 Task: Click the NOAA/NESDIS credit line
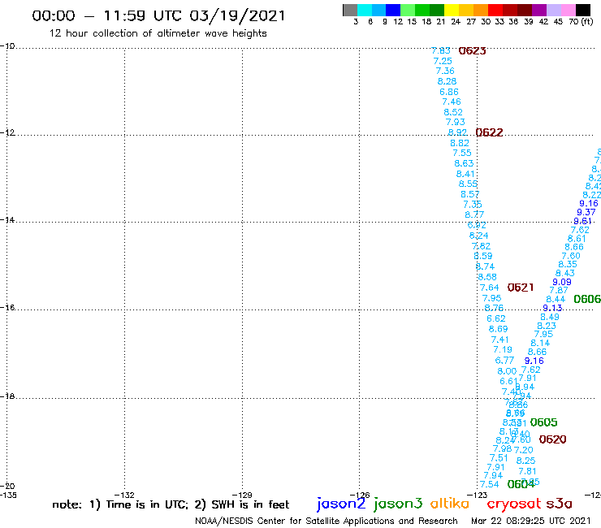[326, 522]
